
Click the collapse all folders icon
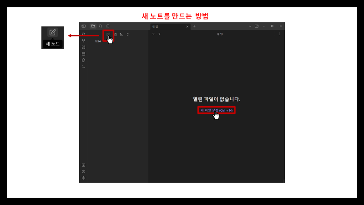128,35
